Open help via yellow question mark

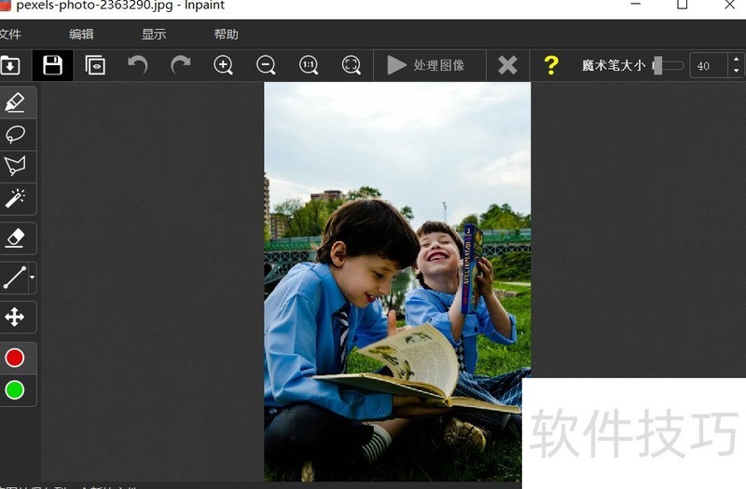[x=551, y=65]
